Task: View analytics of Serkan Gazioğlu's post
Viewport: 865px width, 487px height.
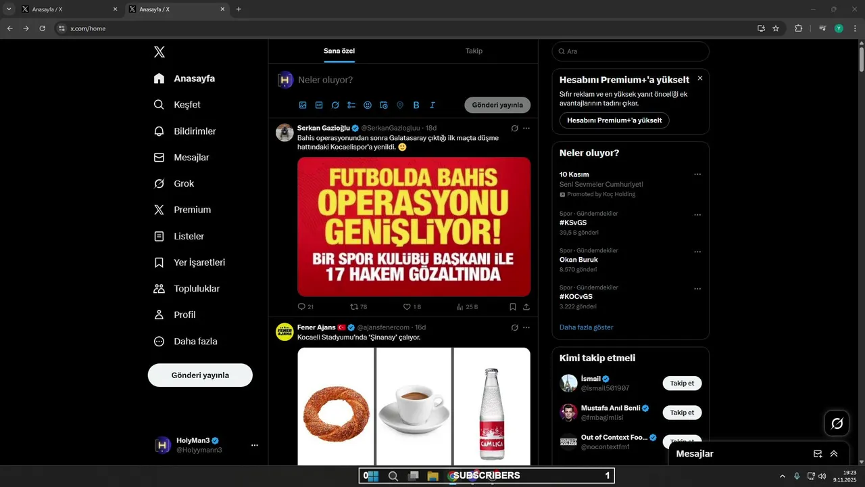Action: click(467, 306)
